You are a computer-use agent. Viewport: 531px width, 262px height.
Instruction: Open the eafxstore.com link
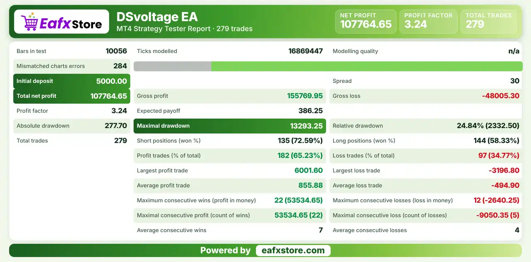point(293,250)
